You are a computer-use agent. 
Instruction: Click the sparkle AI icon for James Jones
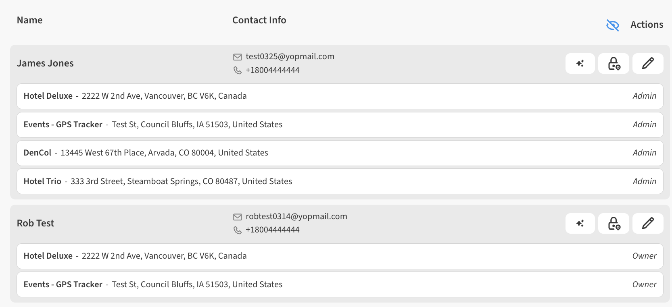(x=580, y=63)
